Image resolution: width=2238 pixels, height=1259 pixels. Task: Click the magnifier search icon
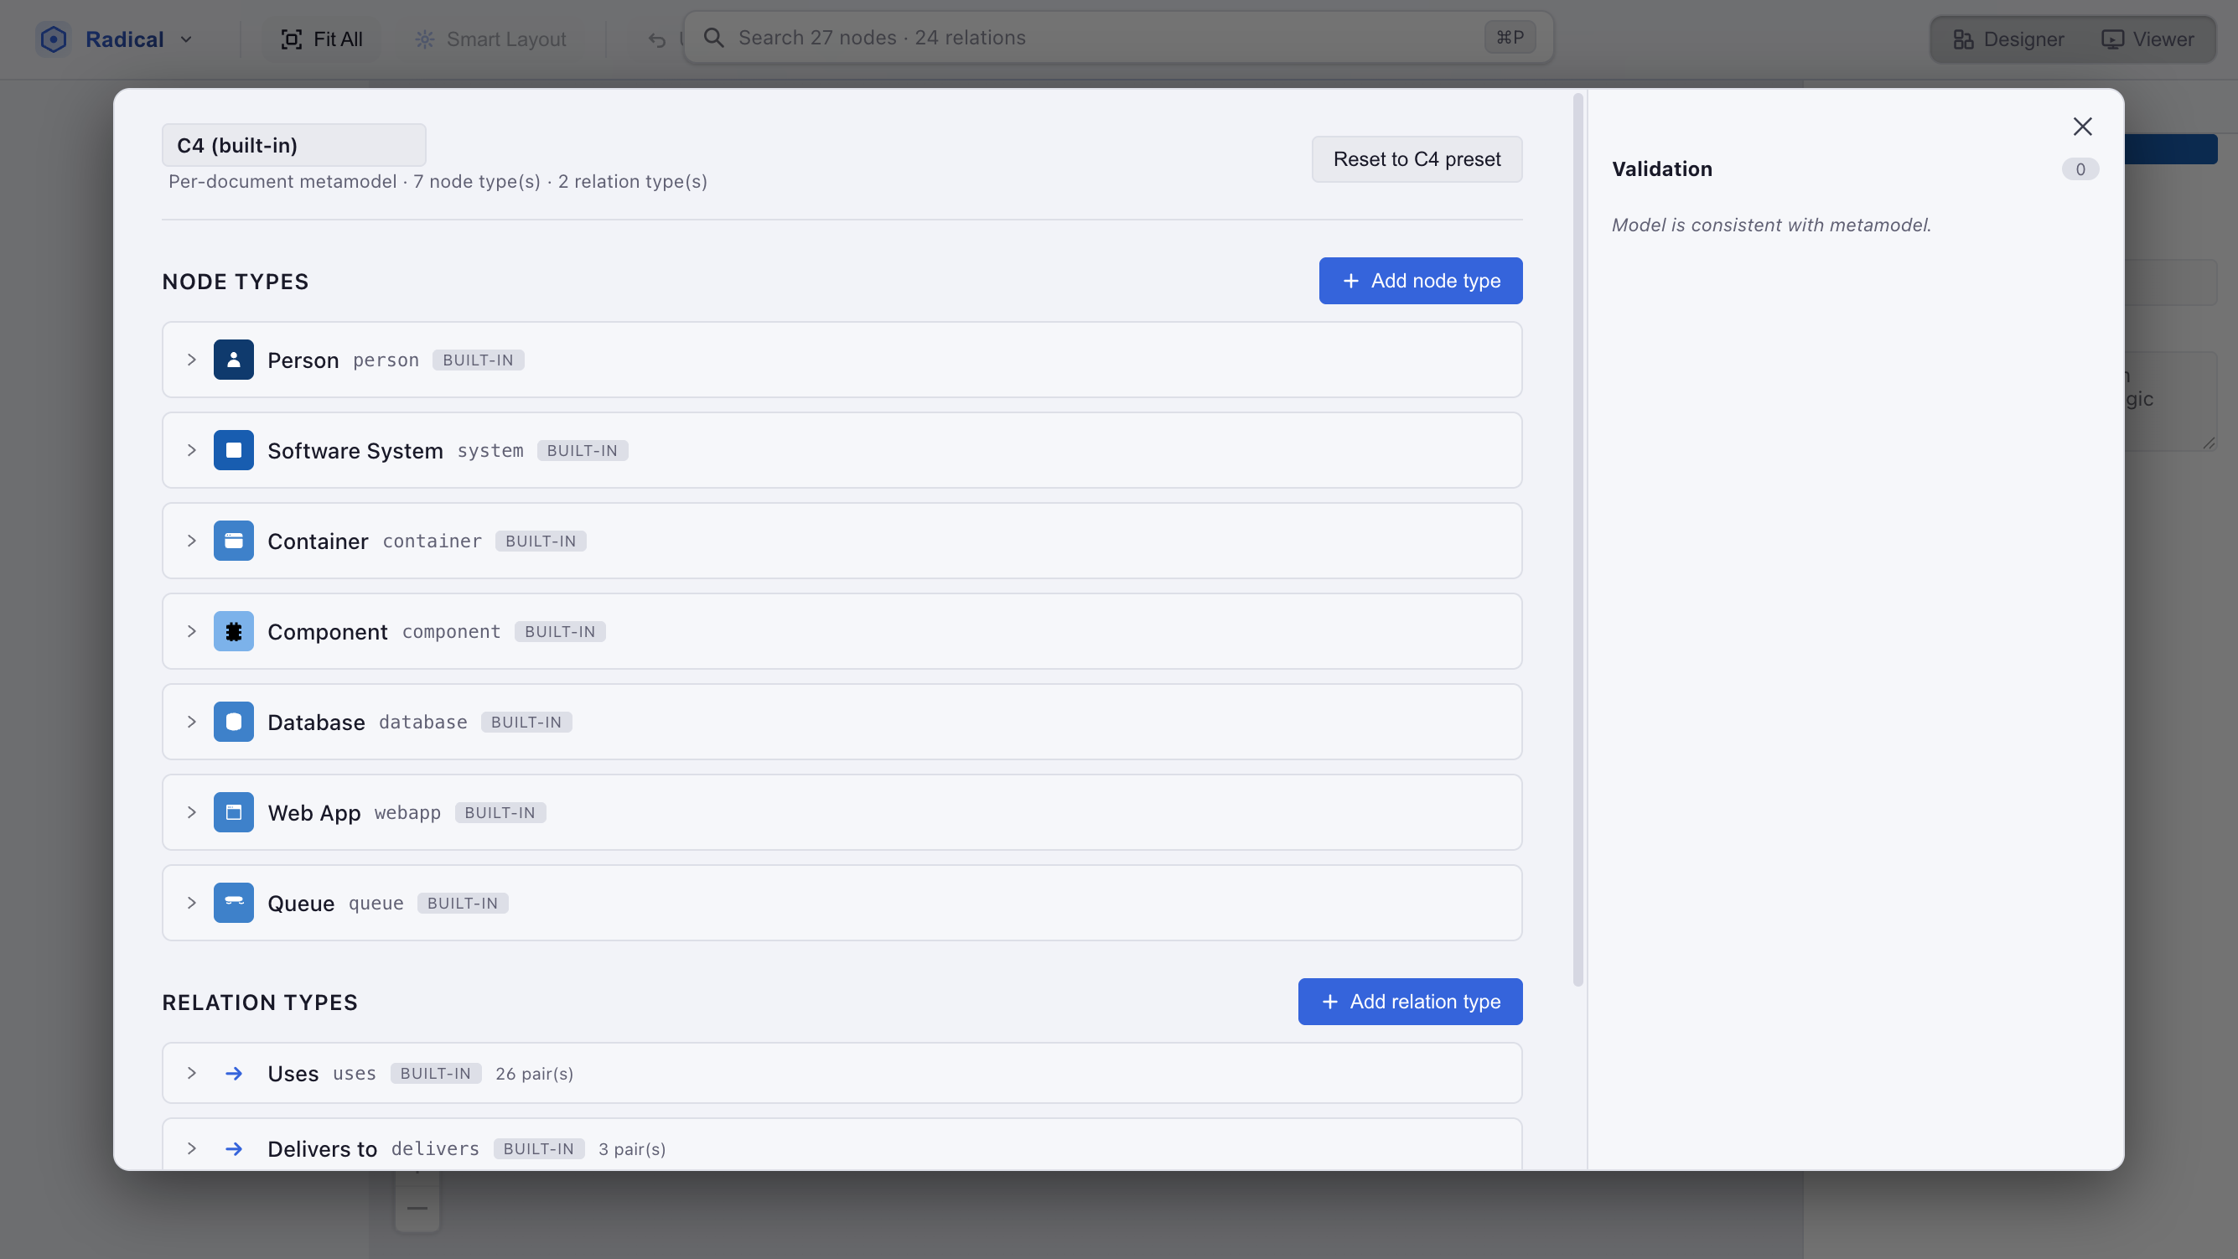(x=713, y=38)
